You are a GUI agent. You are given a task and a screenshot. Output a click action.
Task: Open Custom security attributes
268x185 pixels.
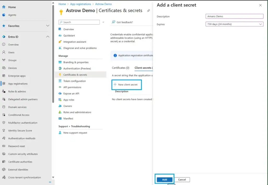coord(23,154)
